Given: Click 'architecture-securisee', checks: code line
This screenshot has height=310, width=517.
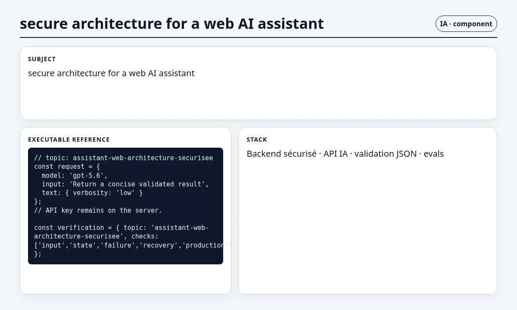Looking at the screenshot, I should coord(96,236).
